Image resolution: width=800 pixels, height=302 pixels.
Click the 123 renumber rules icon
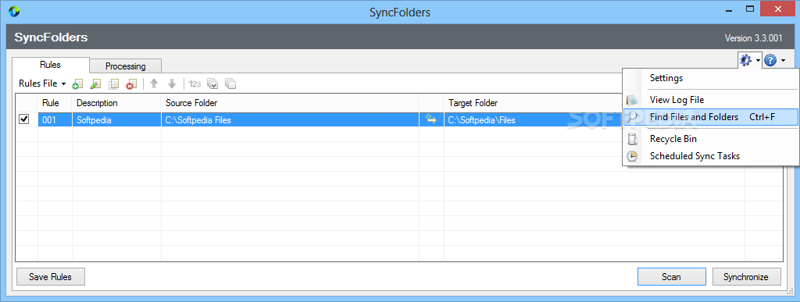point(195,84)
